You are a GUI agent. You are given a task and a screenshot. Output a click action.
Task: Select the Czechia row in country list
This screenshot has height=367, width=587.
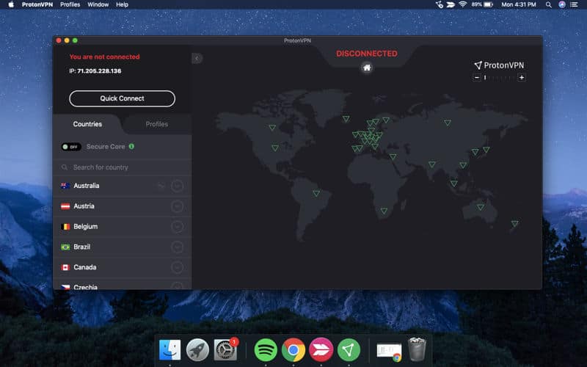[122, 286]
